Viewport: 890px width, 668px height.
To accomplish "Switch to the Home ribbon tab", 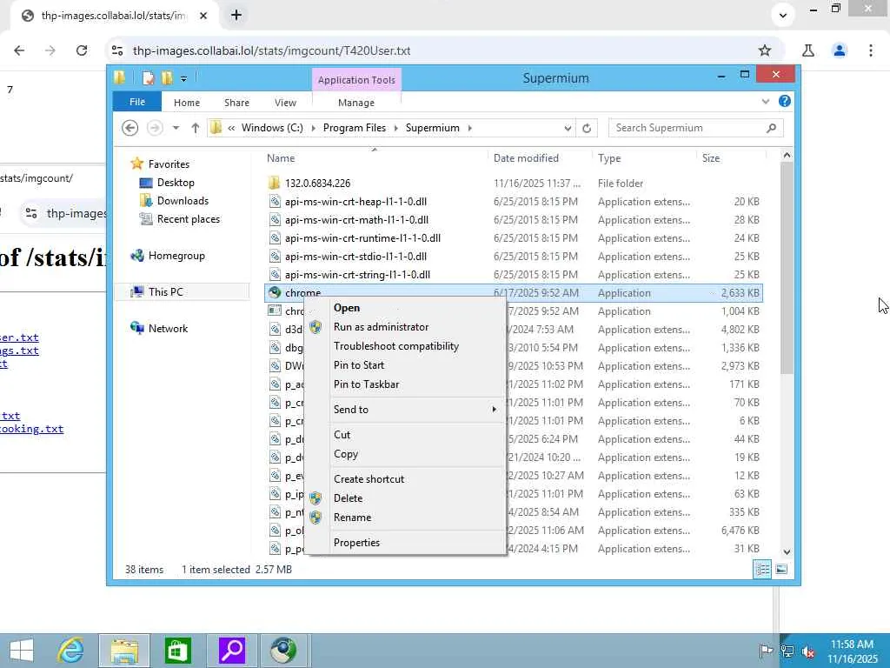I will [187, 103].
